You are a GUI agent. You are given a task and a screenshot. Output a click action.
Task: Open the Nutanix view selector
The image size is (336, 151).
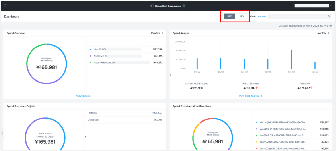(x=262, y=17)
